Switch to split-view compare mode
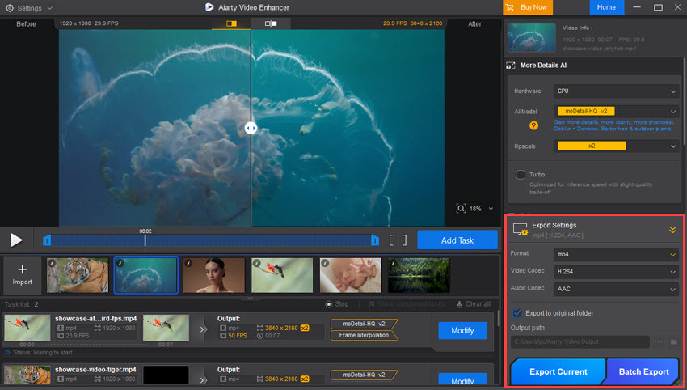The height and width of the screenshot is (390, 687). click(231, 23)
